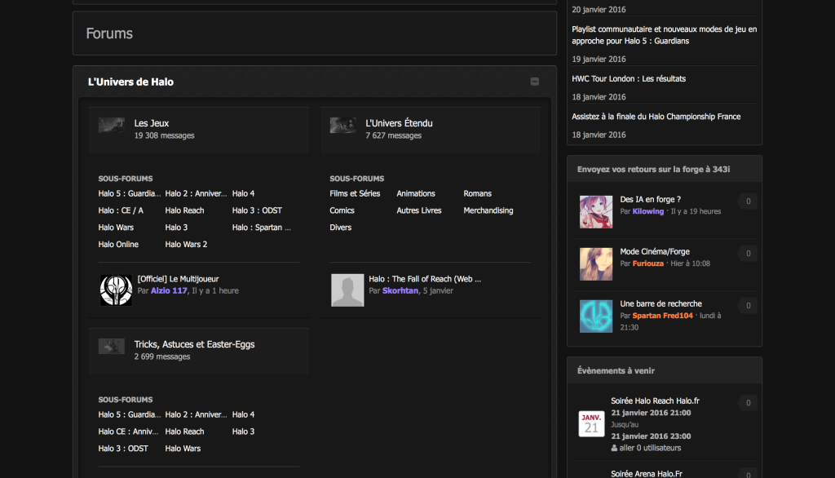This screenshot has height=478, width=835.
Task: Click Spartan Fred104's avatar icon
Action: pyautogui.click(x=596, y=316)
